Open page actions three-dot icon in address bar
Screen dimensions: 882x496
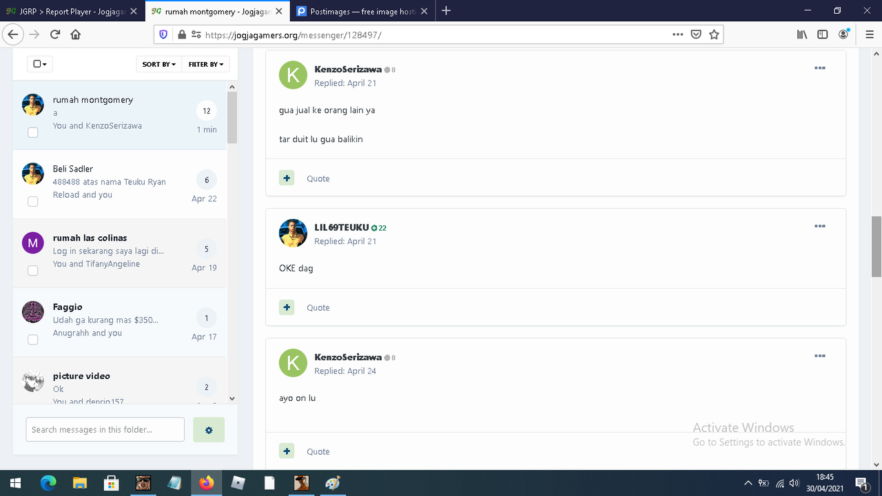coord(677,34)
